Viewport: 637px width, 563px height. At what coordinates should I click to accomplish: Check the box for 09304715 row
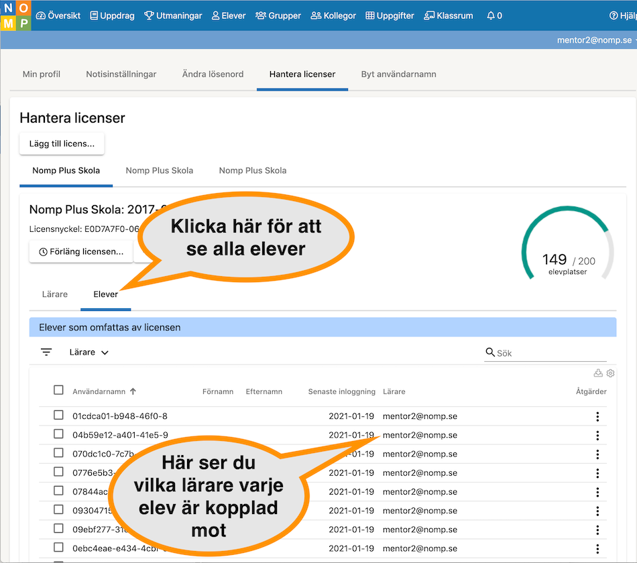[58, 509]
